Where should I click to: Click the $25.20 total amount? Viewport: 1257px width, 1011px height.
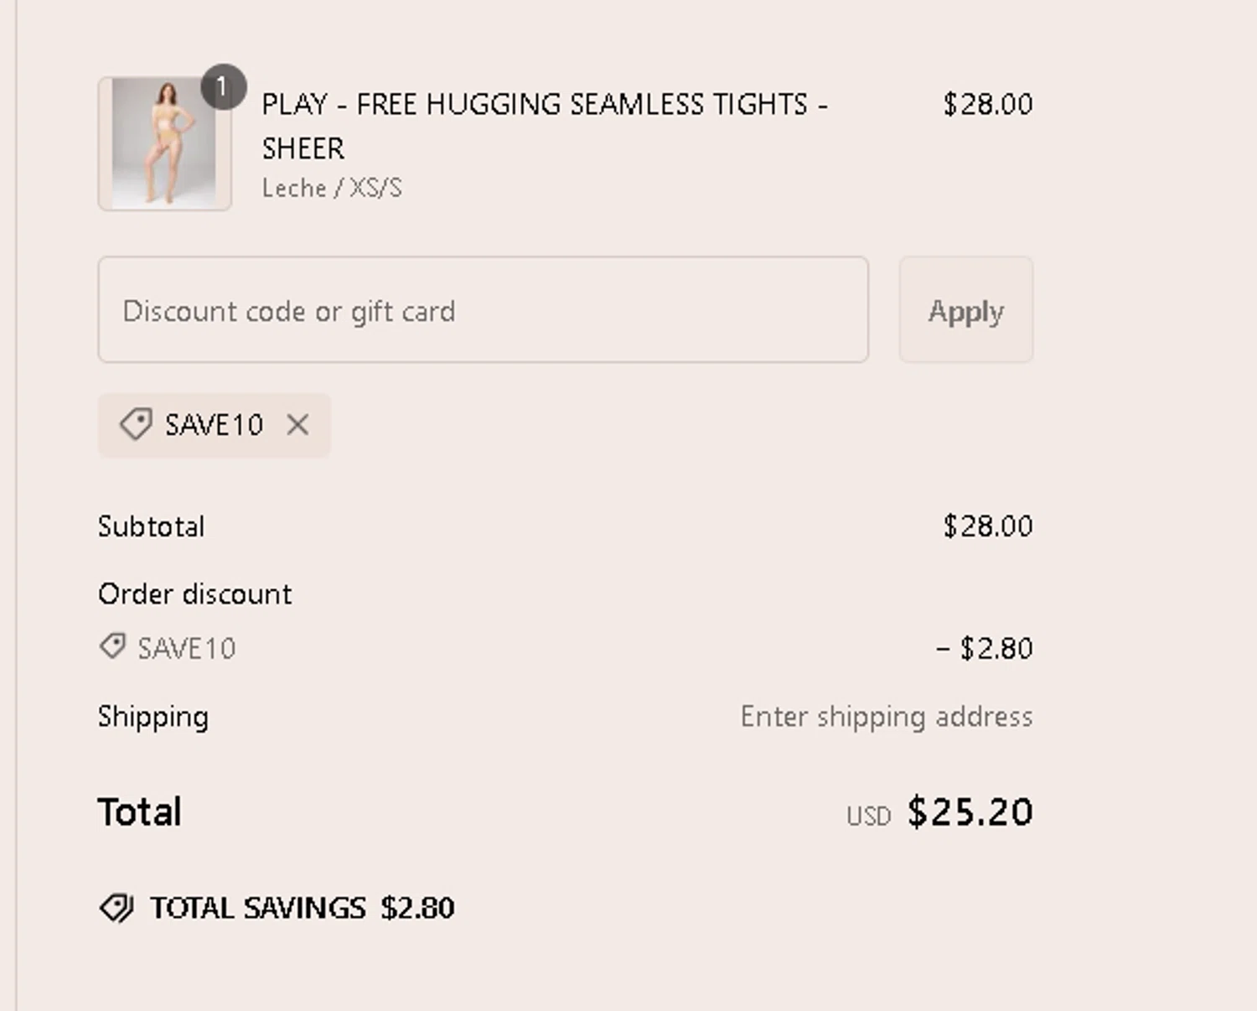[x=970, y=812]
